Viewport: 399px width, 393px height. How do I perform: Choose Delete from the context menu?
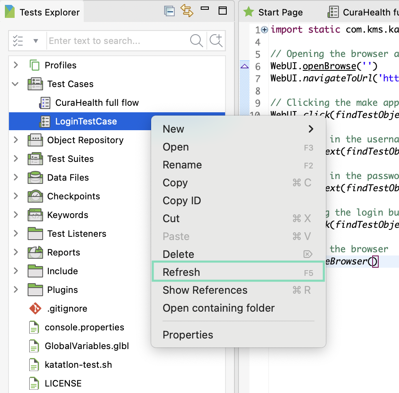[x=239, y=254]
